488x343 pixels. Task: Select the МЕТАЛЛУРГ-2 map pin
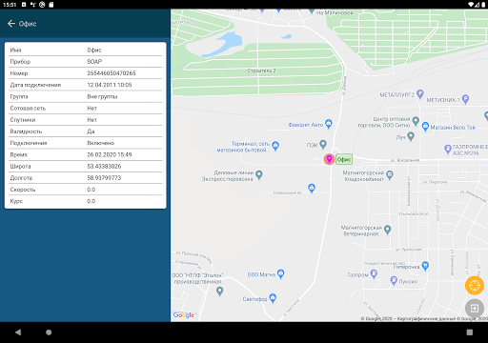click(420, 94)
